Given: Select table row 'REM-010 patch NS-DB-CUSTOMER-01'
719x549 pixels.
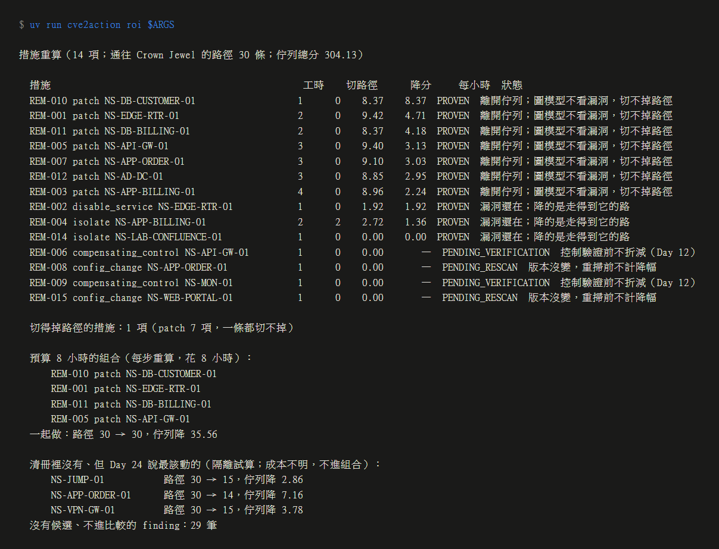Looking at the screenshot, I should [351, 101].
